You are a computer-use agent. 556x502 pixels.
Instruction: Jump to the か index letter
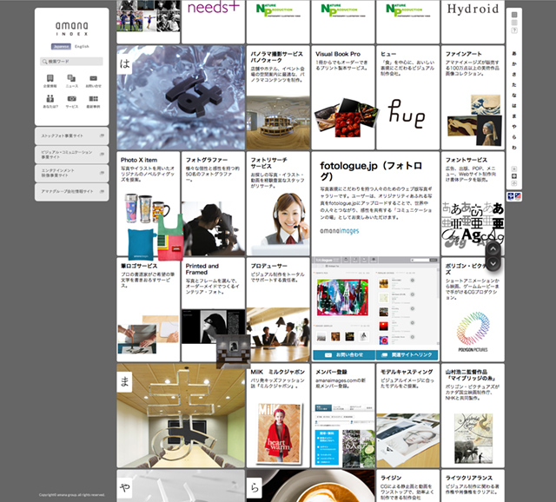(x=514, y=63)
